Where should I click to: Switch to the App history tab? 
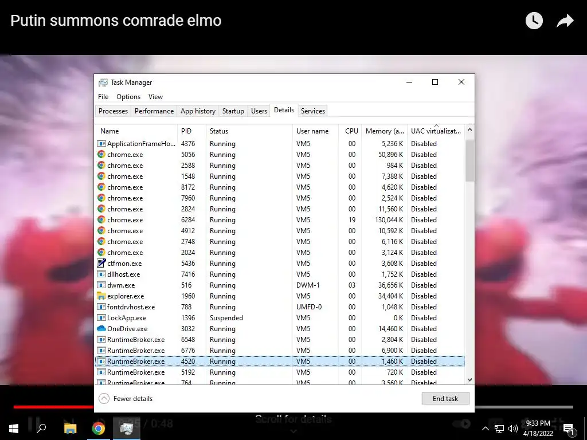click(x=198, y=111)
